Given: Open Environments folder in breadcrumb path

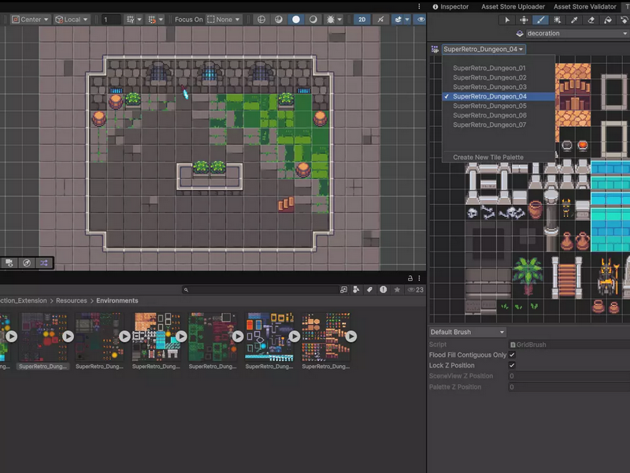Looking at the screenshot, I should [117, 300].
